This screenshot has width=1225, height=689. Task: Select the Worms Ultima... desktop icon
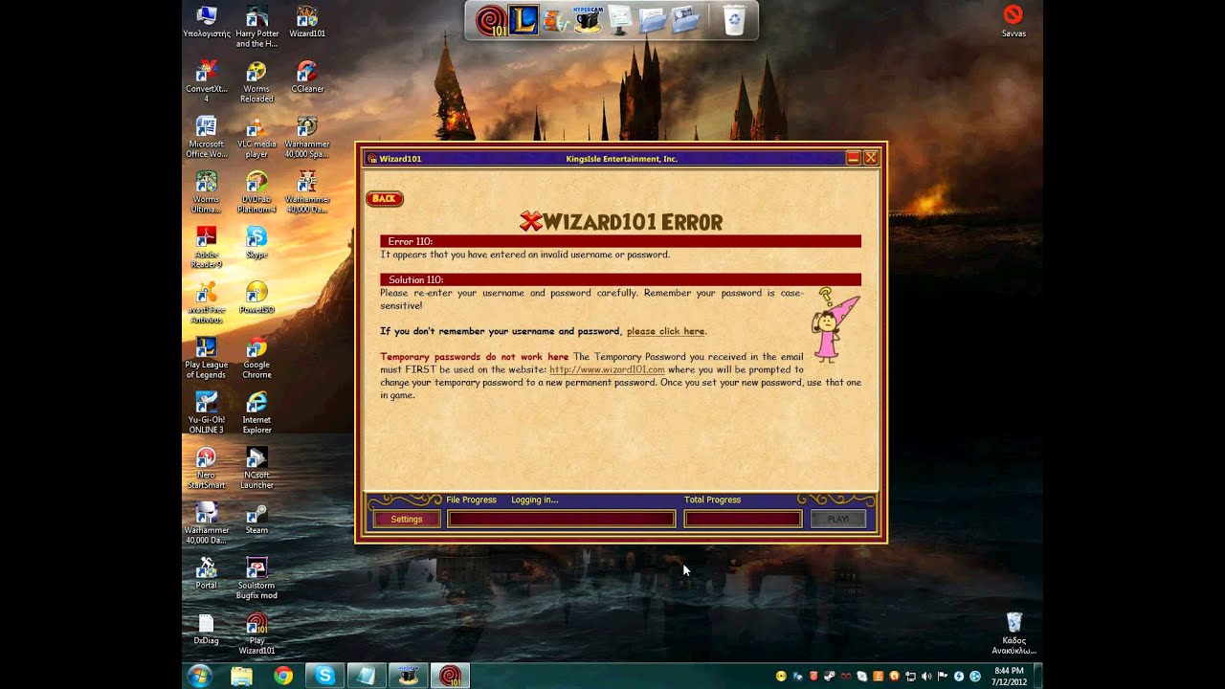click(x=207, y=192)
